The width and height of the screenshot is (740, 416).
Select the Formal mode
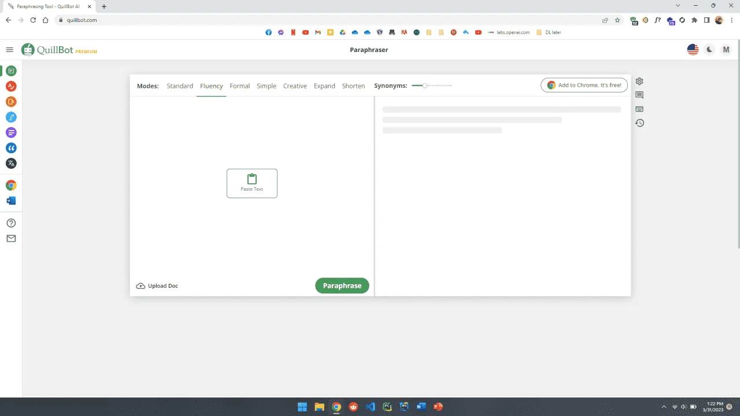(x=240, y=86)
